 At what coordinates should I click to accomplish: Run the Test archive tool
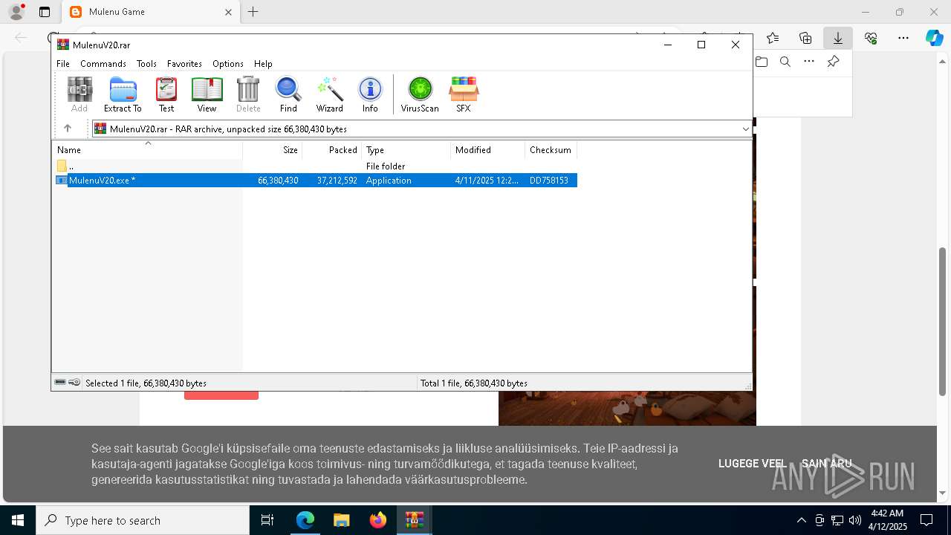[x=166, y=94]
